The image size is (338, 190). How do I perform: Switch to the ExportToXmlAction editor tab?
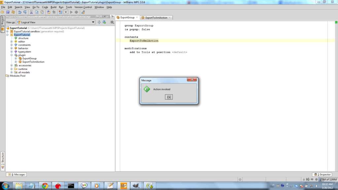156,17
